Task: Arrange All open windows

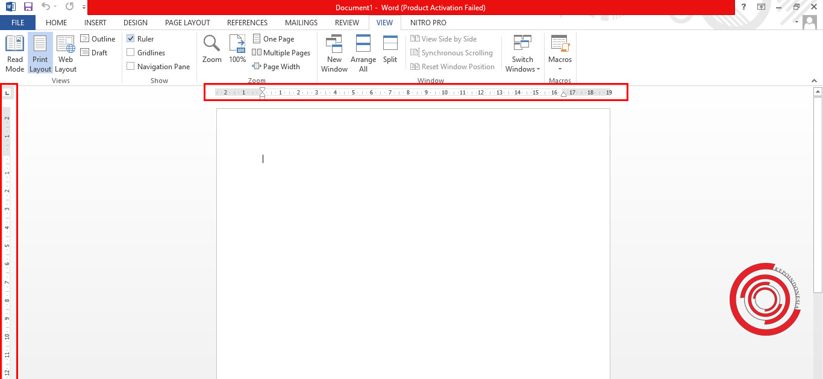Action: (363, 54)
